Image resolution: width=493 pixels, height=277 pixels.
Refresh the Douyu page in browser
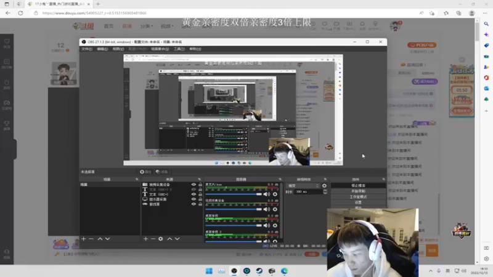20,13
